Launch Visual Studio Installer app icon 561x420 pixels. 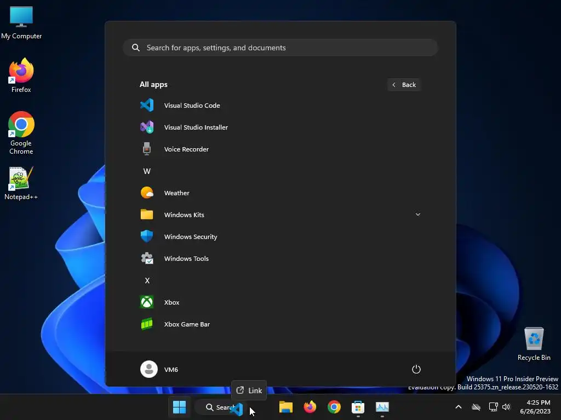[x=147, y=127]
